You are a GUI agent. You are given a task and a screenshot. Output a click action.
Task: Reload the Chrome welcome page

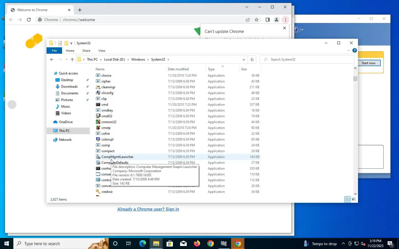29,20
